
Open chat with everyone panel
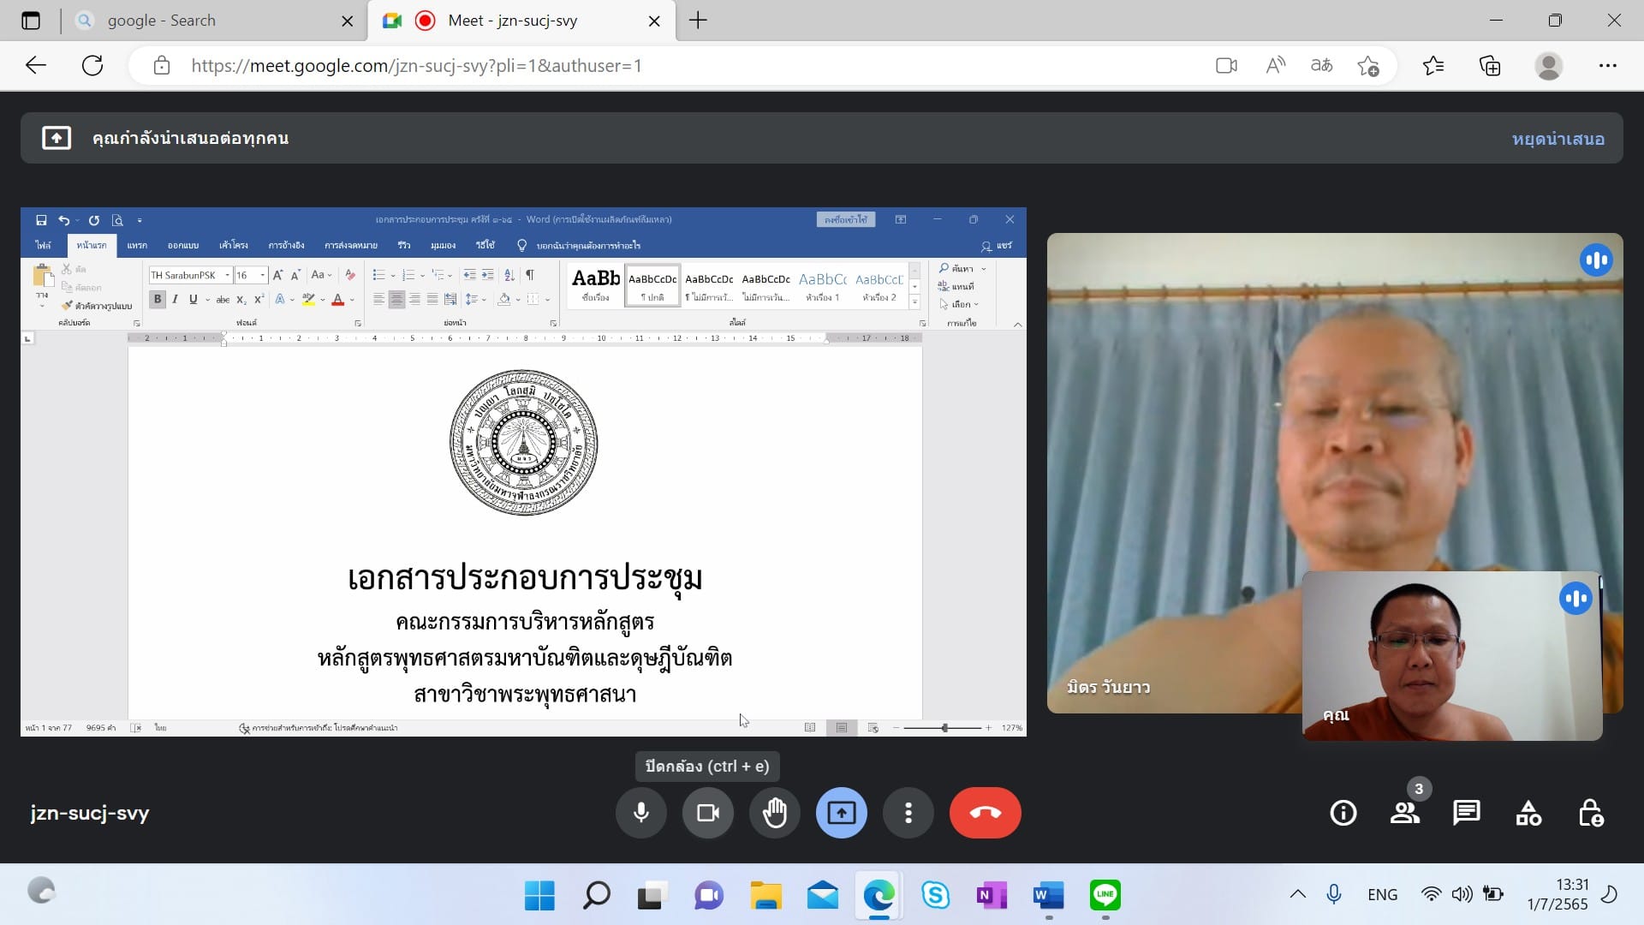click(1466, 813)
